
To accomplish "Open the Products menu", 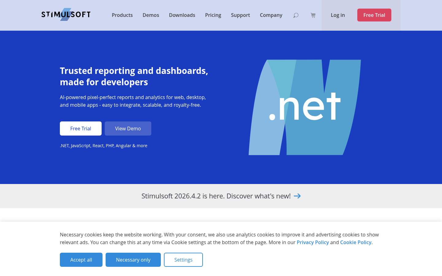I will [x=122, y=15].
